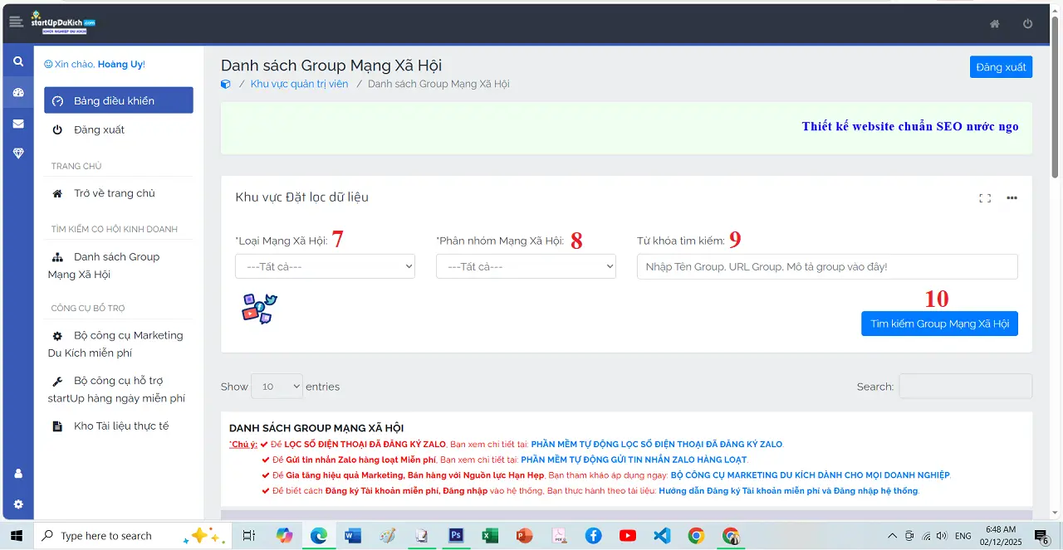Click the social network icons graphic
The image size is (1063, 550).
point(258,308)
